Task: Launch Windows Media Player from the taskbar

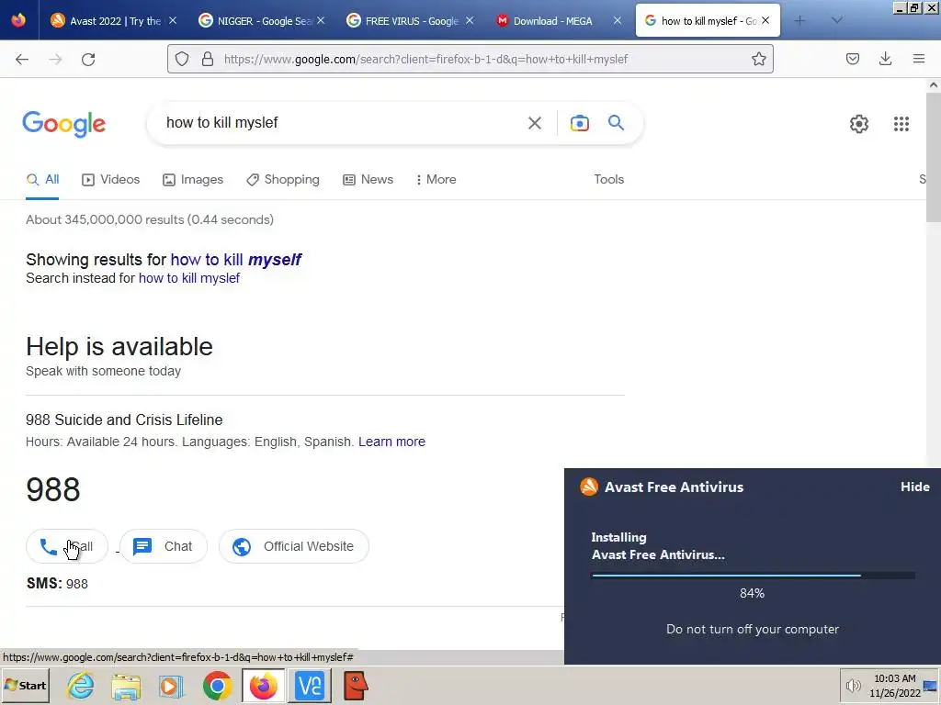Action: click(171, 685)
